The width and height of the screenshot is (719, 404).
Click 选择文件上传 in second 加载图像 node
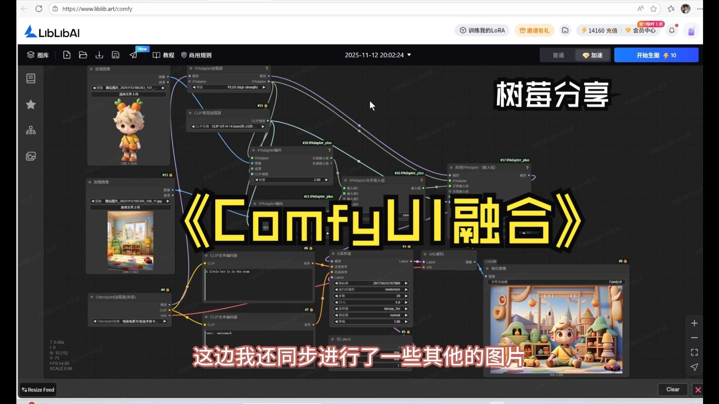[x=130, y=208]
